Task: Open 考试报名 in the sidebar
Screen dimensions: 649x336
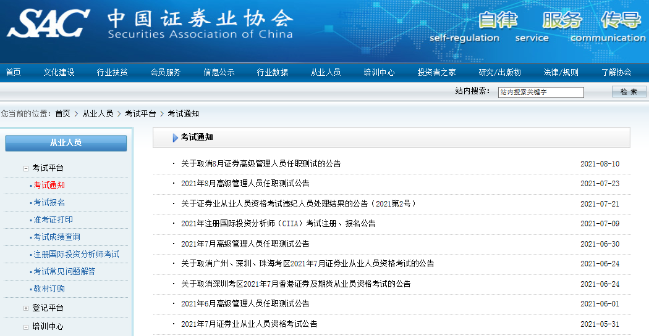Action: [49, 202]
